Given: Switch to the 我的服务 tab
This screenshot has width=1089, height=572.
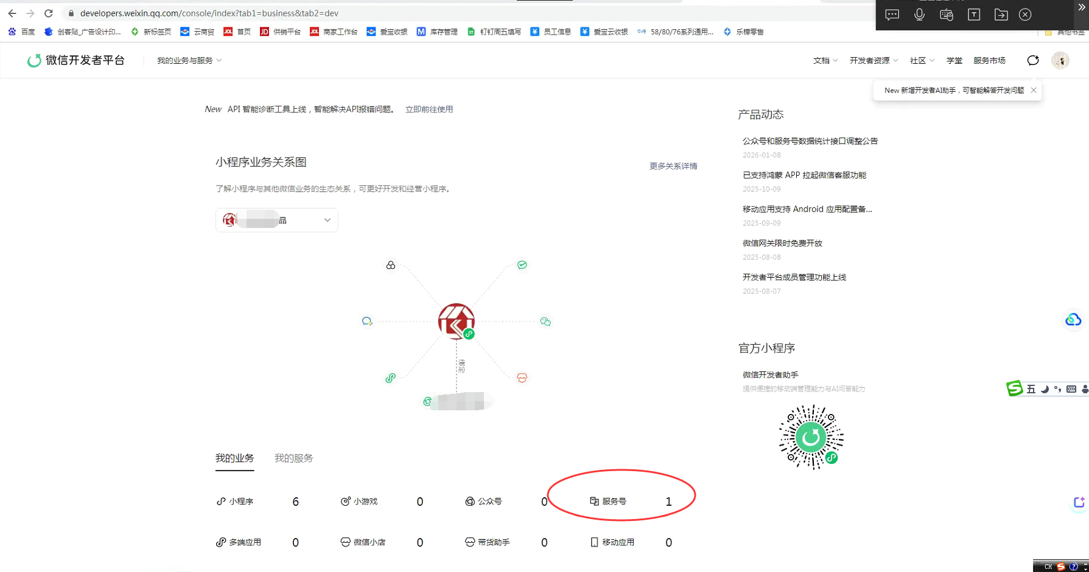Looking at the screenshot, I should (293, 458).
